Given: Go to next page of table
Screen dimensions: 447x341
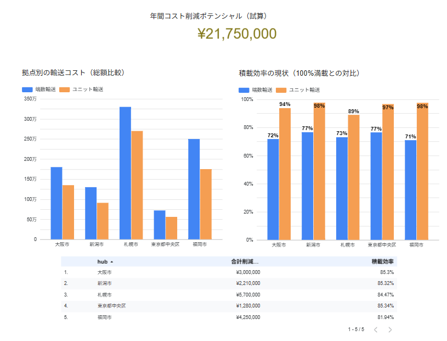Looking at the screenshot, I should [390, 329].
